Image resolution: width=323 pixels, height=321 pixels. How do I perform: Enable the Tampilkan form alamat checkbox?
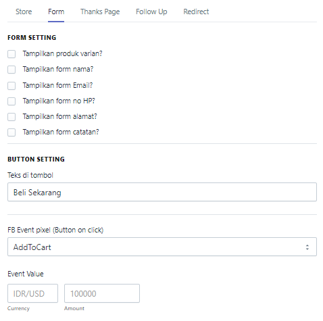click(x=11, y=117)
